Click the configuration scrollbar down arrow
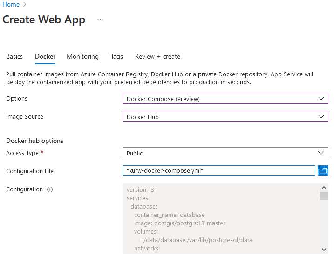 [324, 250]
